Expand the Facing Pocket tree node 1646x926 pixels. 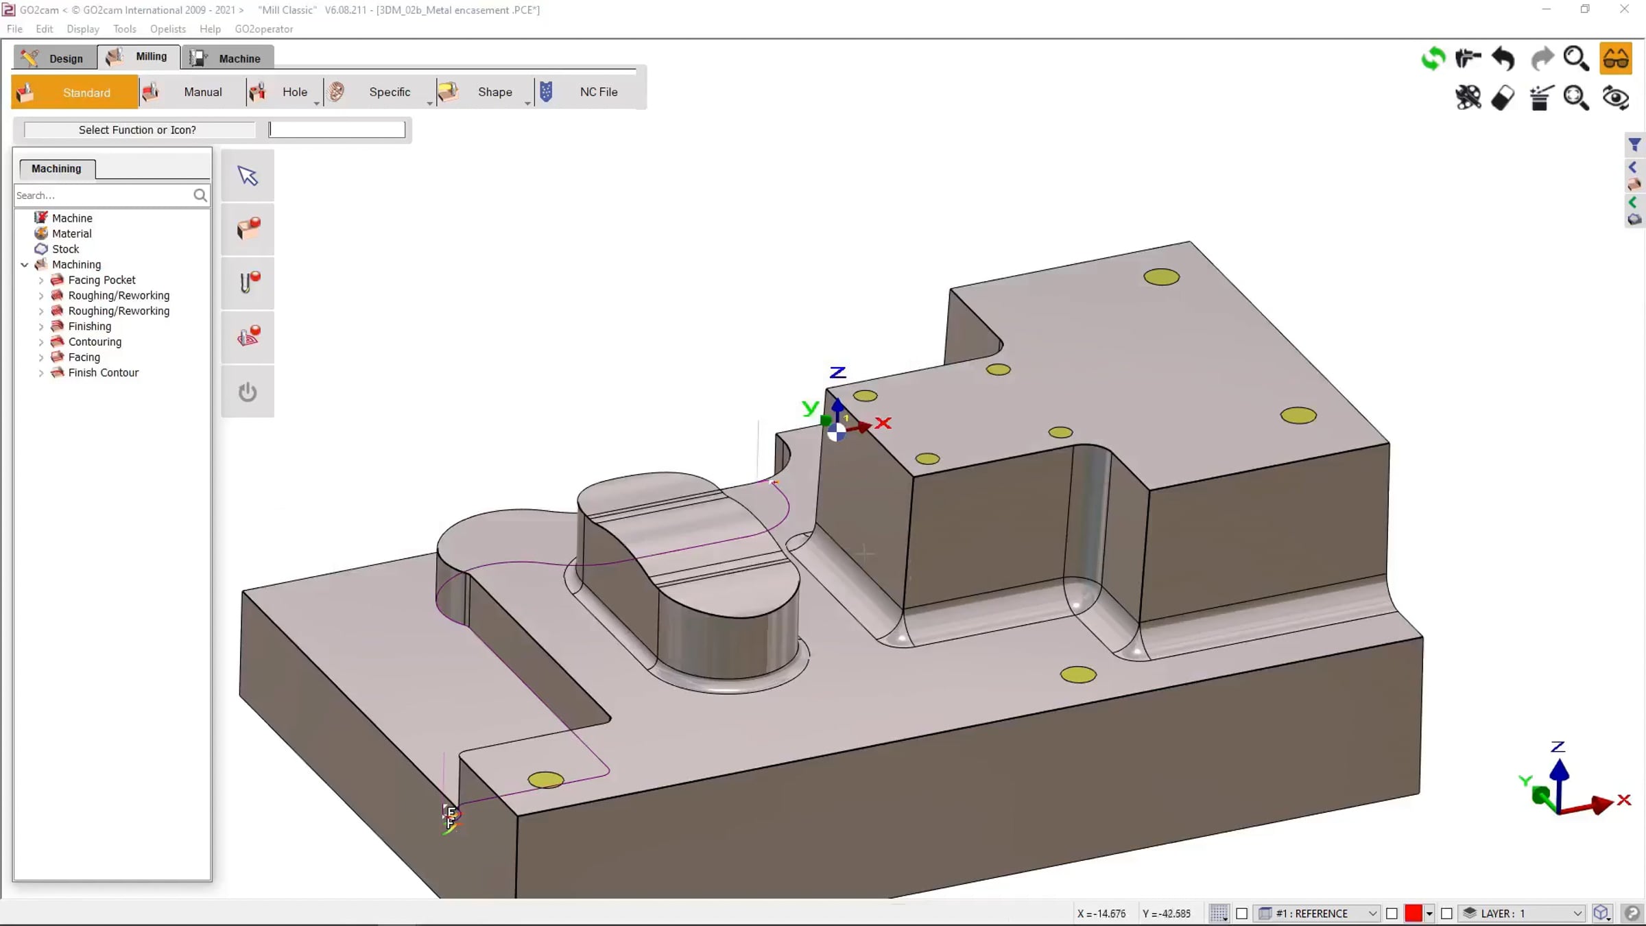point(41,281)
